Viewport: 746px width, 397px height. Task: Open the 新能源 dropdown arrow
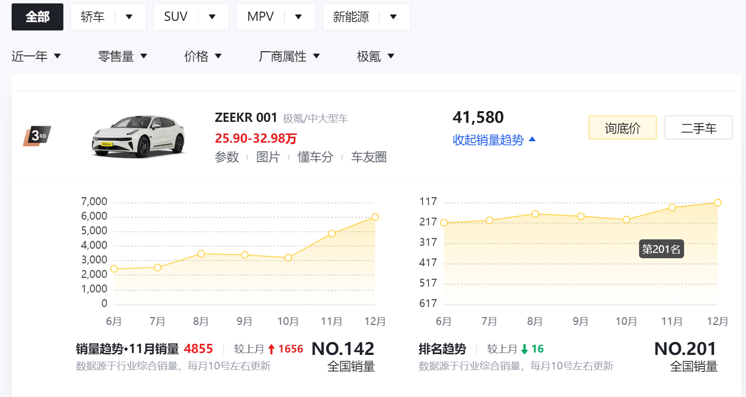click(x=393, y=17)
